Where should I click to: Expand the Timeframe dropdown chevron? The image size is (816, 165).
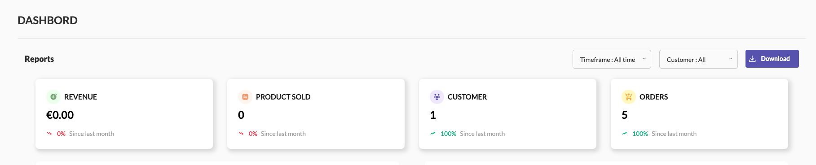click(x=644, y=59)
